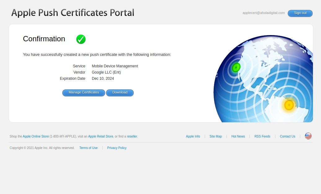Viewport: 321px width, 194px height.
Task: Click the Mobile Device Management value
Action: [115, 66]
